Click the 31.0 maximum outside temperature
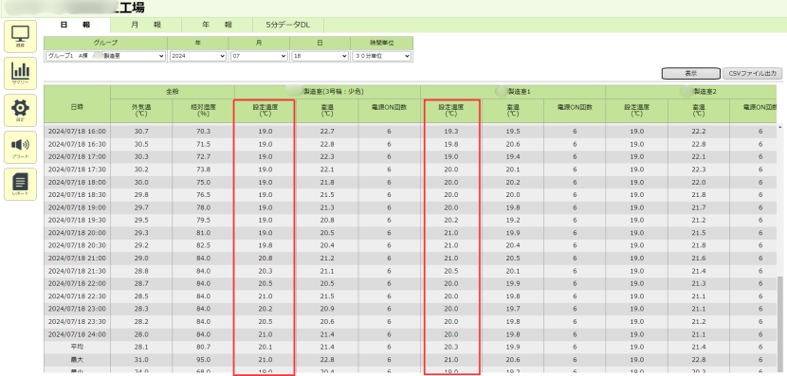 click(141, 360)
